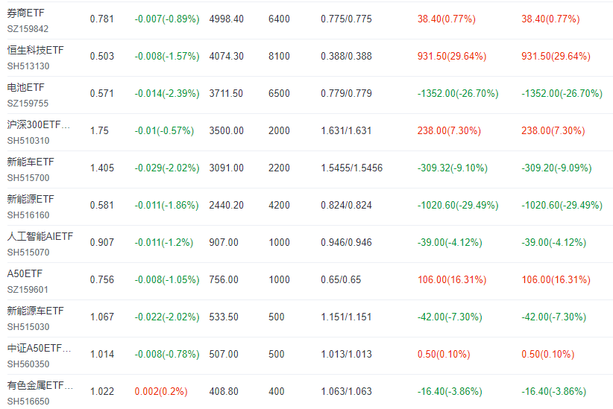Open 中证A50ETF... fund name
The height and width of the screenshot is (409, 613).
(39, 349)
